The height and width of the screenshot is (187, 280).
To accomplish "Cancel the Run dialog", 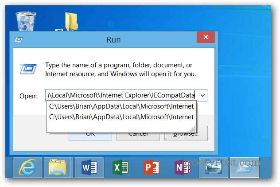I will click(138, 136).
